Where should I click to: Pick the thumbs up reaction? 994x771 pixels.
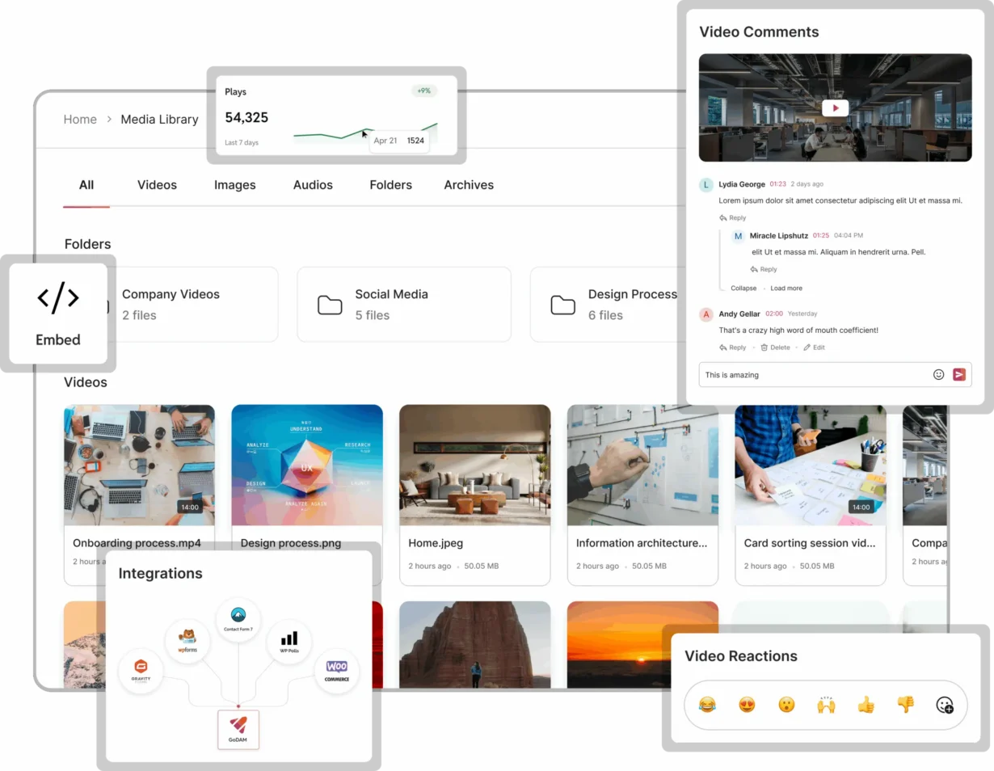pos(866,705)
